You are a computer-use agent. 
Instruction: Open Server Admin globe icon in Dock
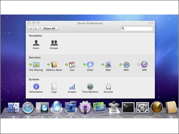56,107
